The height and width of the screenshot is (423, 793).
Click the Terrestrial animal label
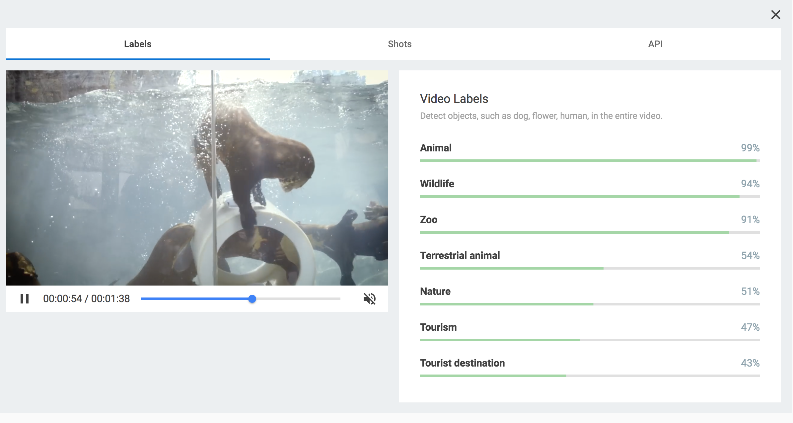pos(460,255)
